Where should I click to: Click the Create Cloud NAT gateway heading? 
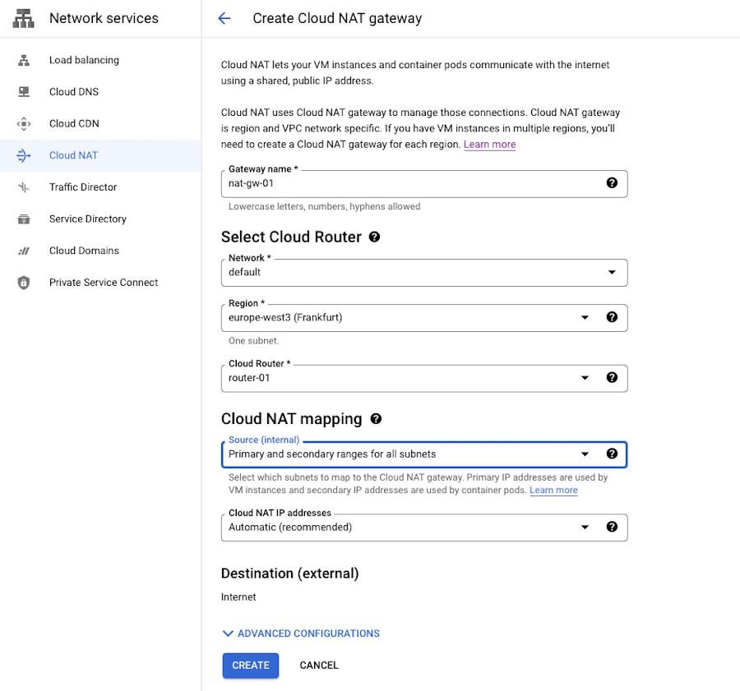337,18
